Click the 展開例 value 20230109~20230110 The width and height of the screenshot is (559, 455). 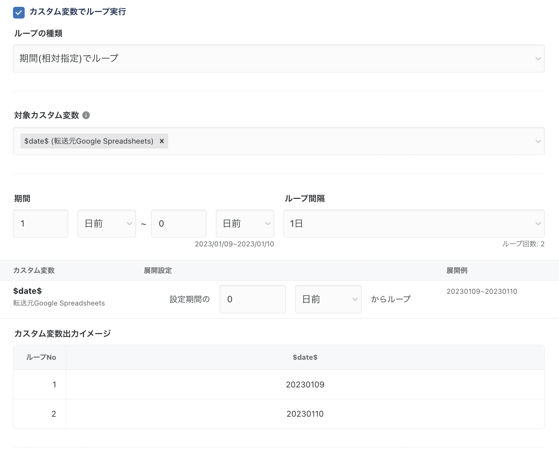click(x=482, y=292)
